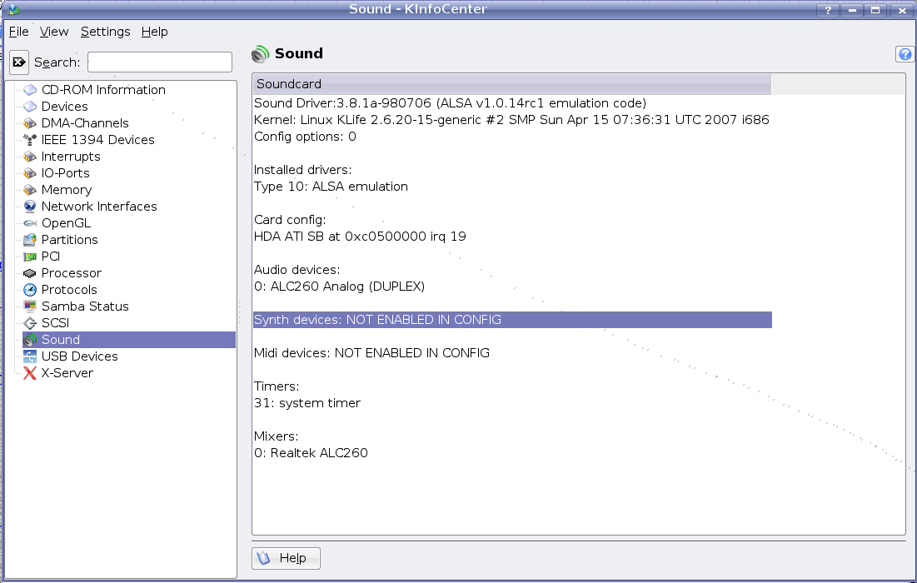The width and height of the screenshot is (917, 583).
Task: Click the blue help icon top right
Action: tap(905, 54)
